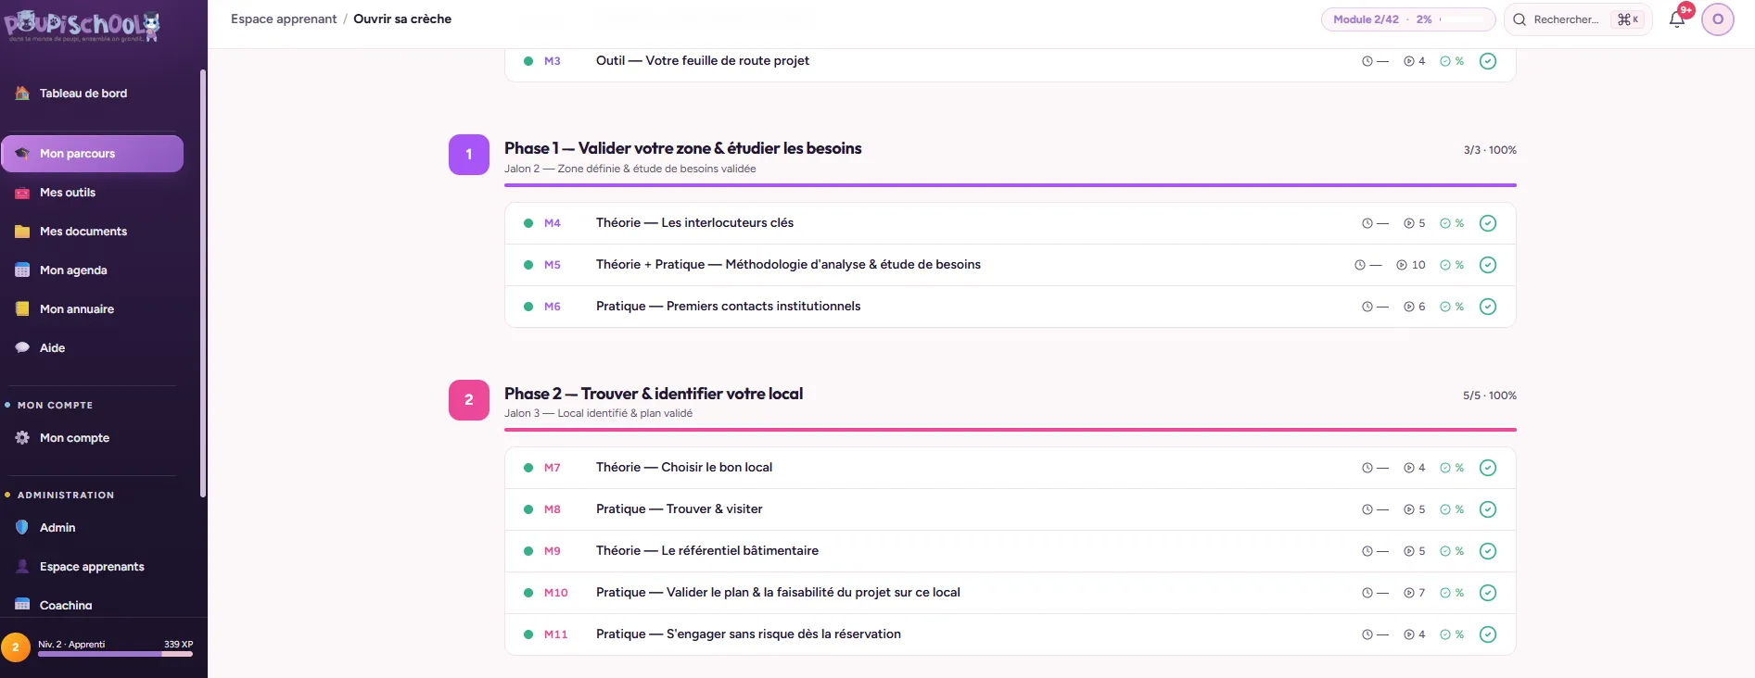
Task: Open M5 Méthodologie d'analyse module
Action: point(1011,265)
